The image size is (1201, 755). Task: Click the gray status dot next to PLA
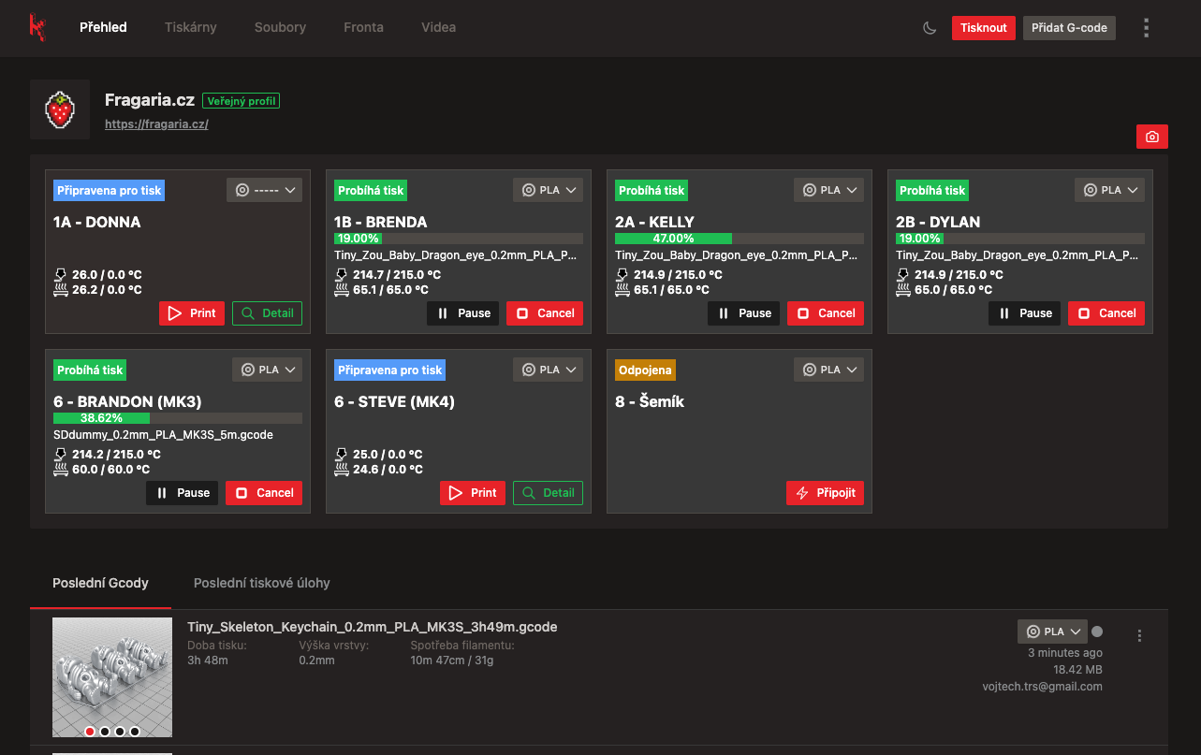pyautogui.click(x=1097, y=632)
